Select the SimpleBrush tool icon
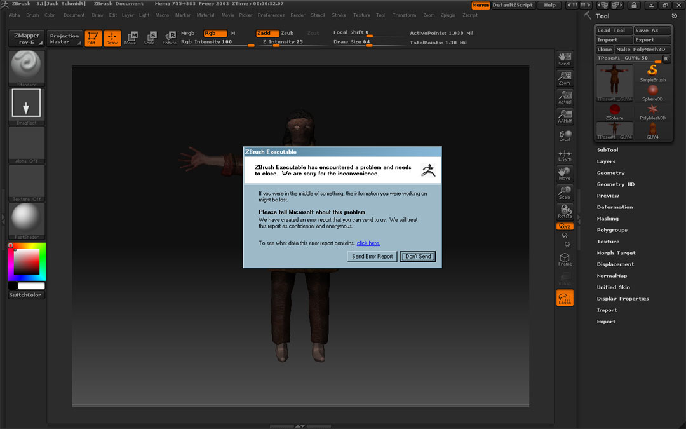 [x=653, y=73]
